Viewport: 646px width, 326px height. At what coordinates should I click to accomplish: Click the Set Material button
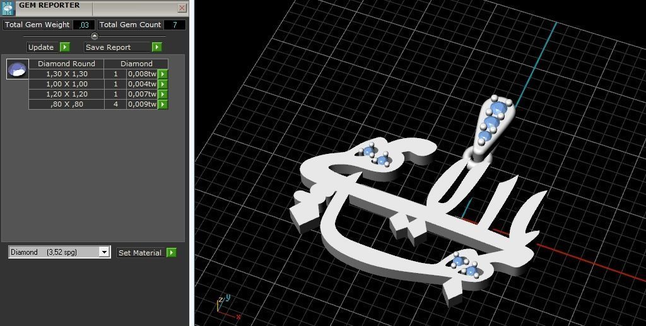point(141,253)
